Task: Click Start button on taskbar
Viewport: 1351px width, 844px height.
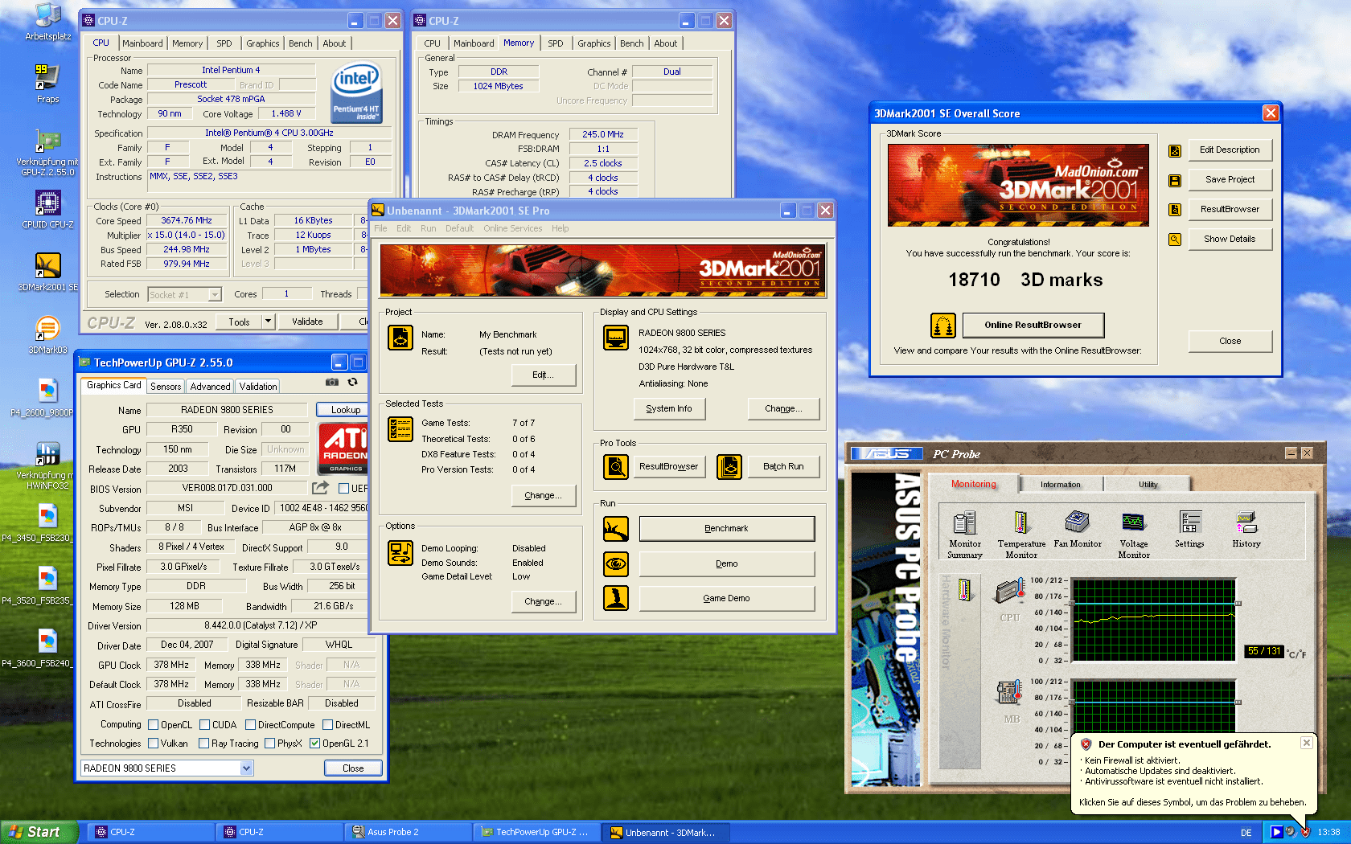Action: point(39,832)
